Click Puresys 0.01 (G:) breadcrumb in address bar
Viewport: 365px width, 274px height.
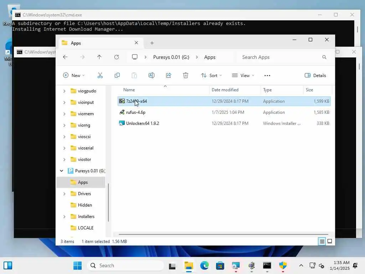(x=171, y=57)
